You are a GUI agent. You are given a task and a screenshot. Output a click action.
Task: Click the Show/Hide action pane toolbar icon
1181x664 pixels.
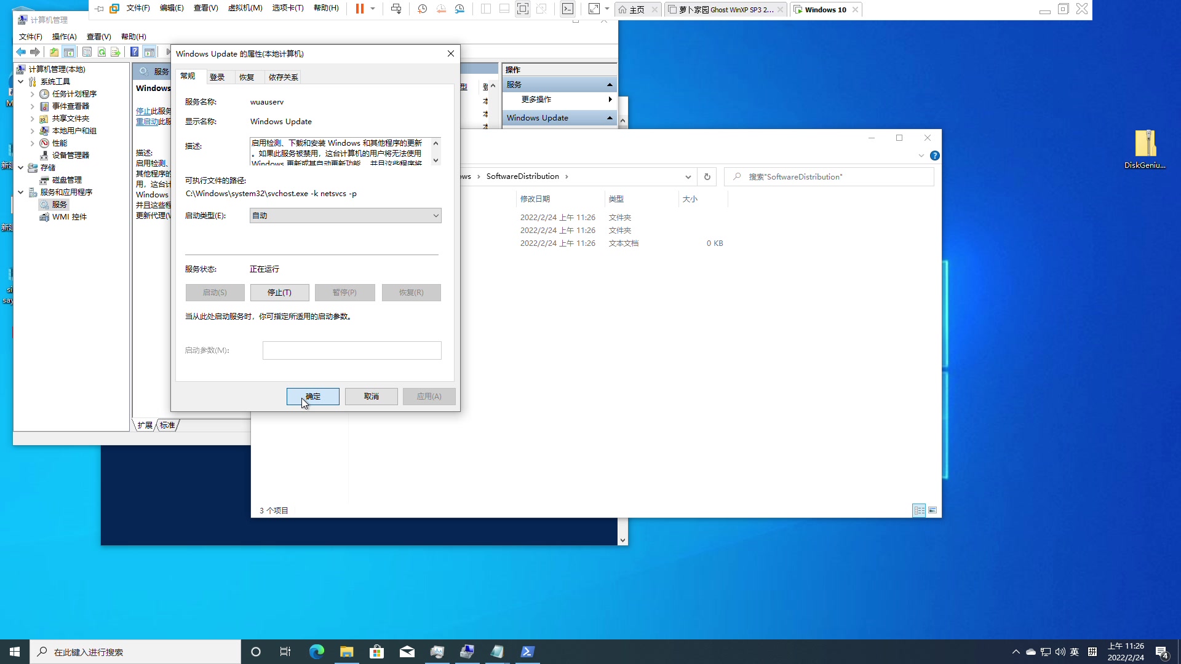pos(149,52)
